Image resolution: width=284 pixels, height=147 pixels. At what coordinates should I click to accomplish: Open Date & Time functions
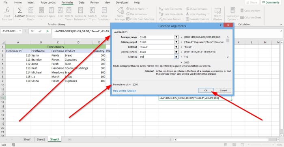coord(69,14)
